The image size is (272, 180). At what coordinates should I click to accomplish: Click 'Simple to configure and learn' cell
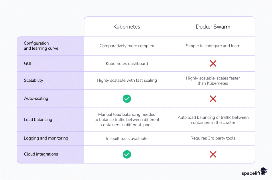(x=213, y=46)
